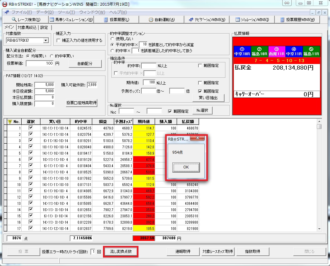Click the 買い目抽出 button

tap(208, 98)
